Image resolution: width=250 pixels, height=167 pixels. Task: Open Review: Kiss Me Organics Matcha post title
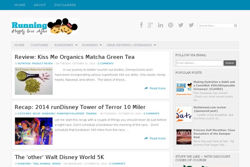click(x=75, y=57)
